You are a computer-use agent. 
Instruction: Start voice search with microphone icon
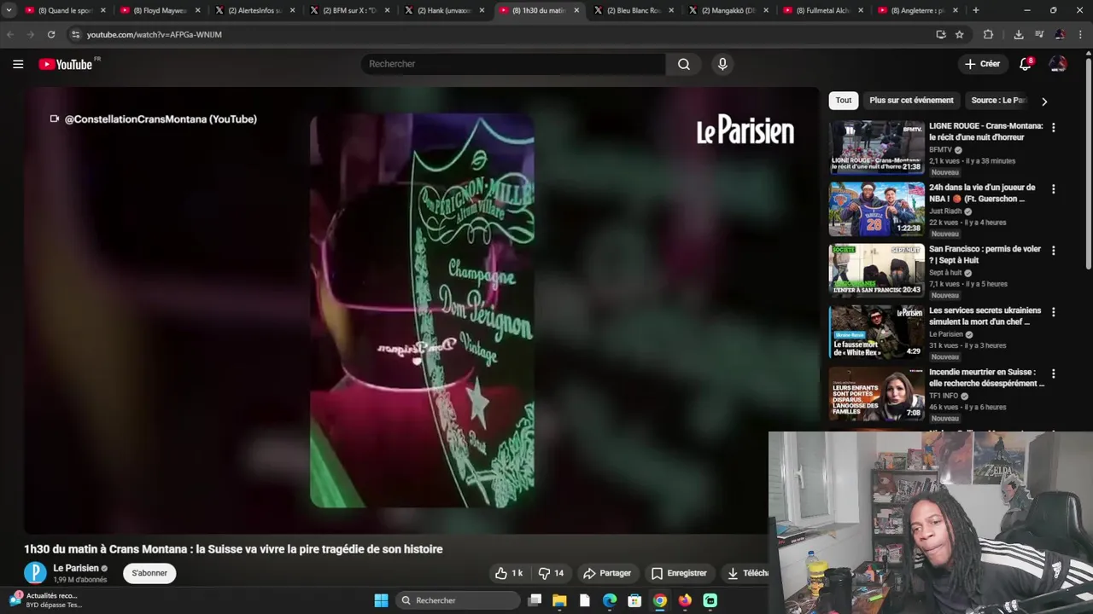(722, 64)
